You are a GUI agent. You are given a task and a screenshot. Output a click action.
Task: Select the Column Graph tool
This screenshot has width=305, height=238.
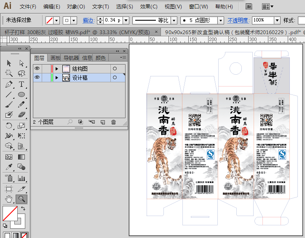tap(21, 178)
